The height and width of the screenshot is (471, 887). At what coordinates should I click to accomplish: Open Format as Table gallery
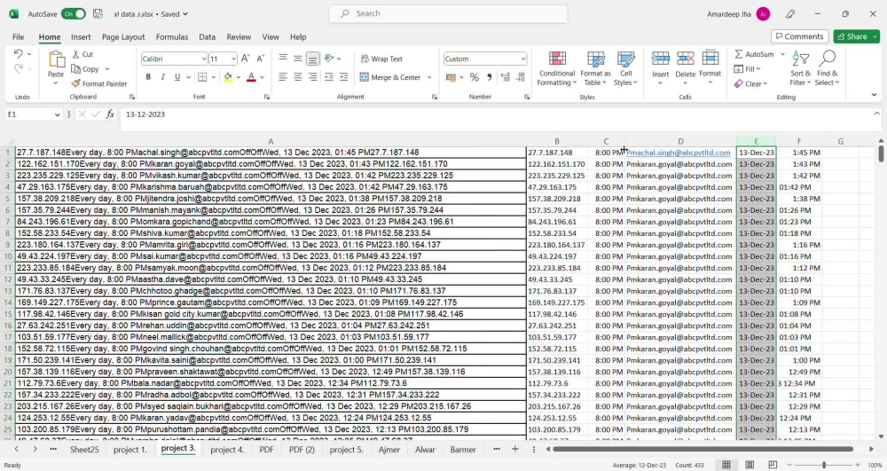coord(596,67)
